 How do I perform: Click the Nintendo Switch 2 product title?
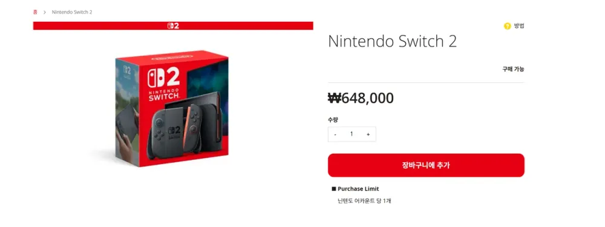click(x=393, y=41)
